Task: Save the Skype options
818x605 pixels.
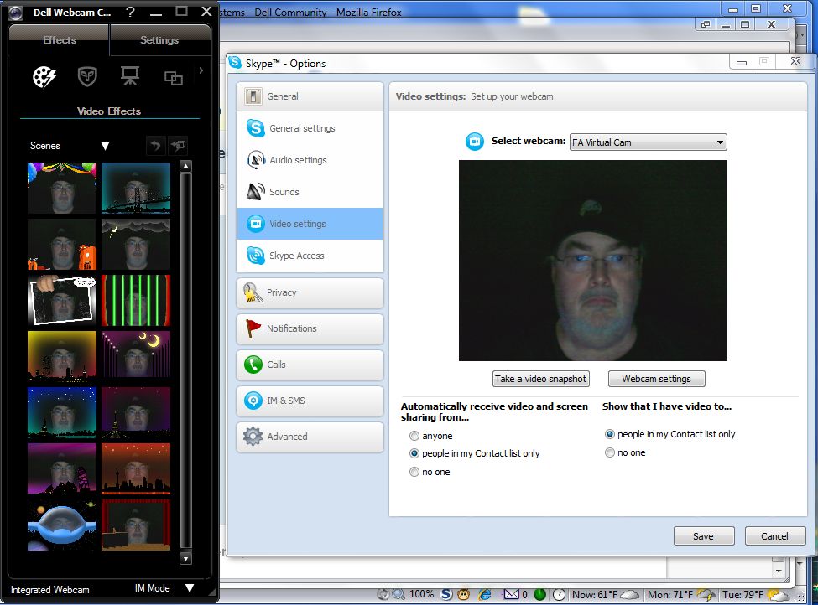Action: (x=704, y=536)
